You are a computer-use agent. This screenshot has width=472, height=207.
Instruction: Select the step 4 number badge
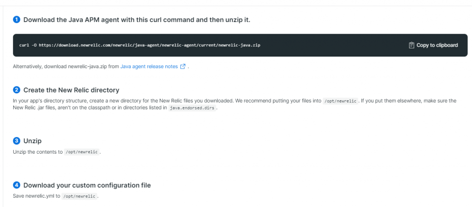point(17,185)
